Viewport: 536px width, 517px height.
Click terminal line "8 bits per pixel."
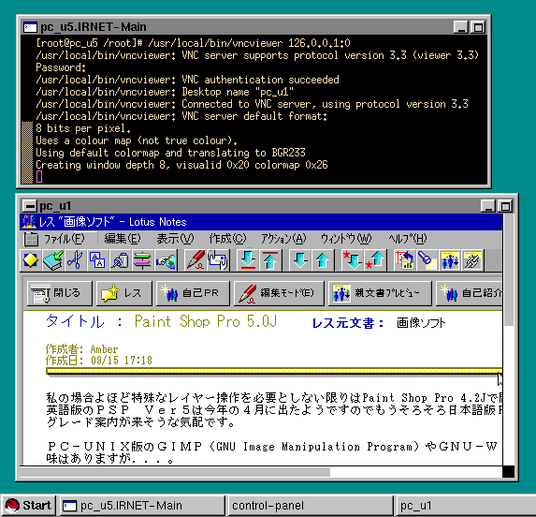coord(83,128)
